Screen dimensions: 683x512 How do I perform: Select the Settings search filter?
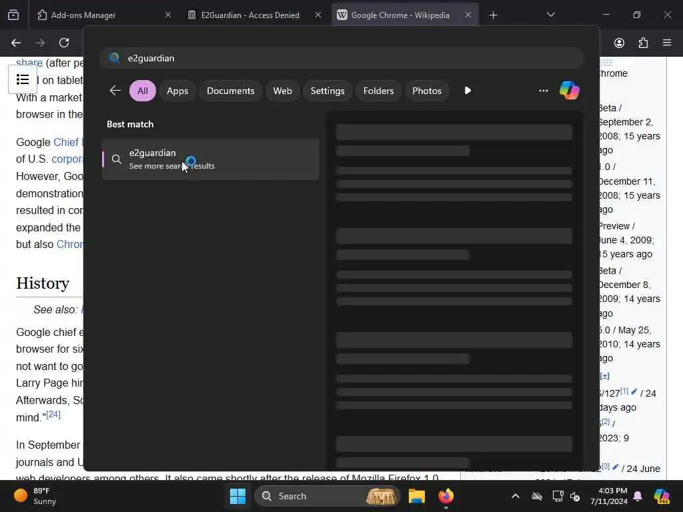point(327,91)
